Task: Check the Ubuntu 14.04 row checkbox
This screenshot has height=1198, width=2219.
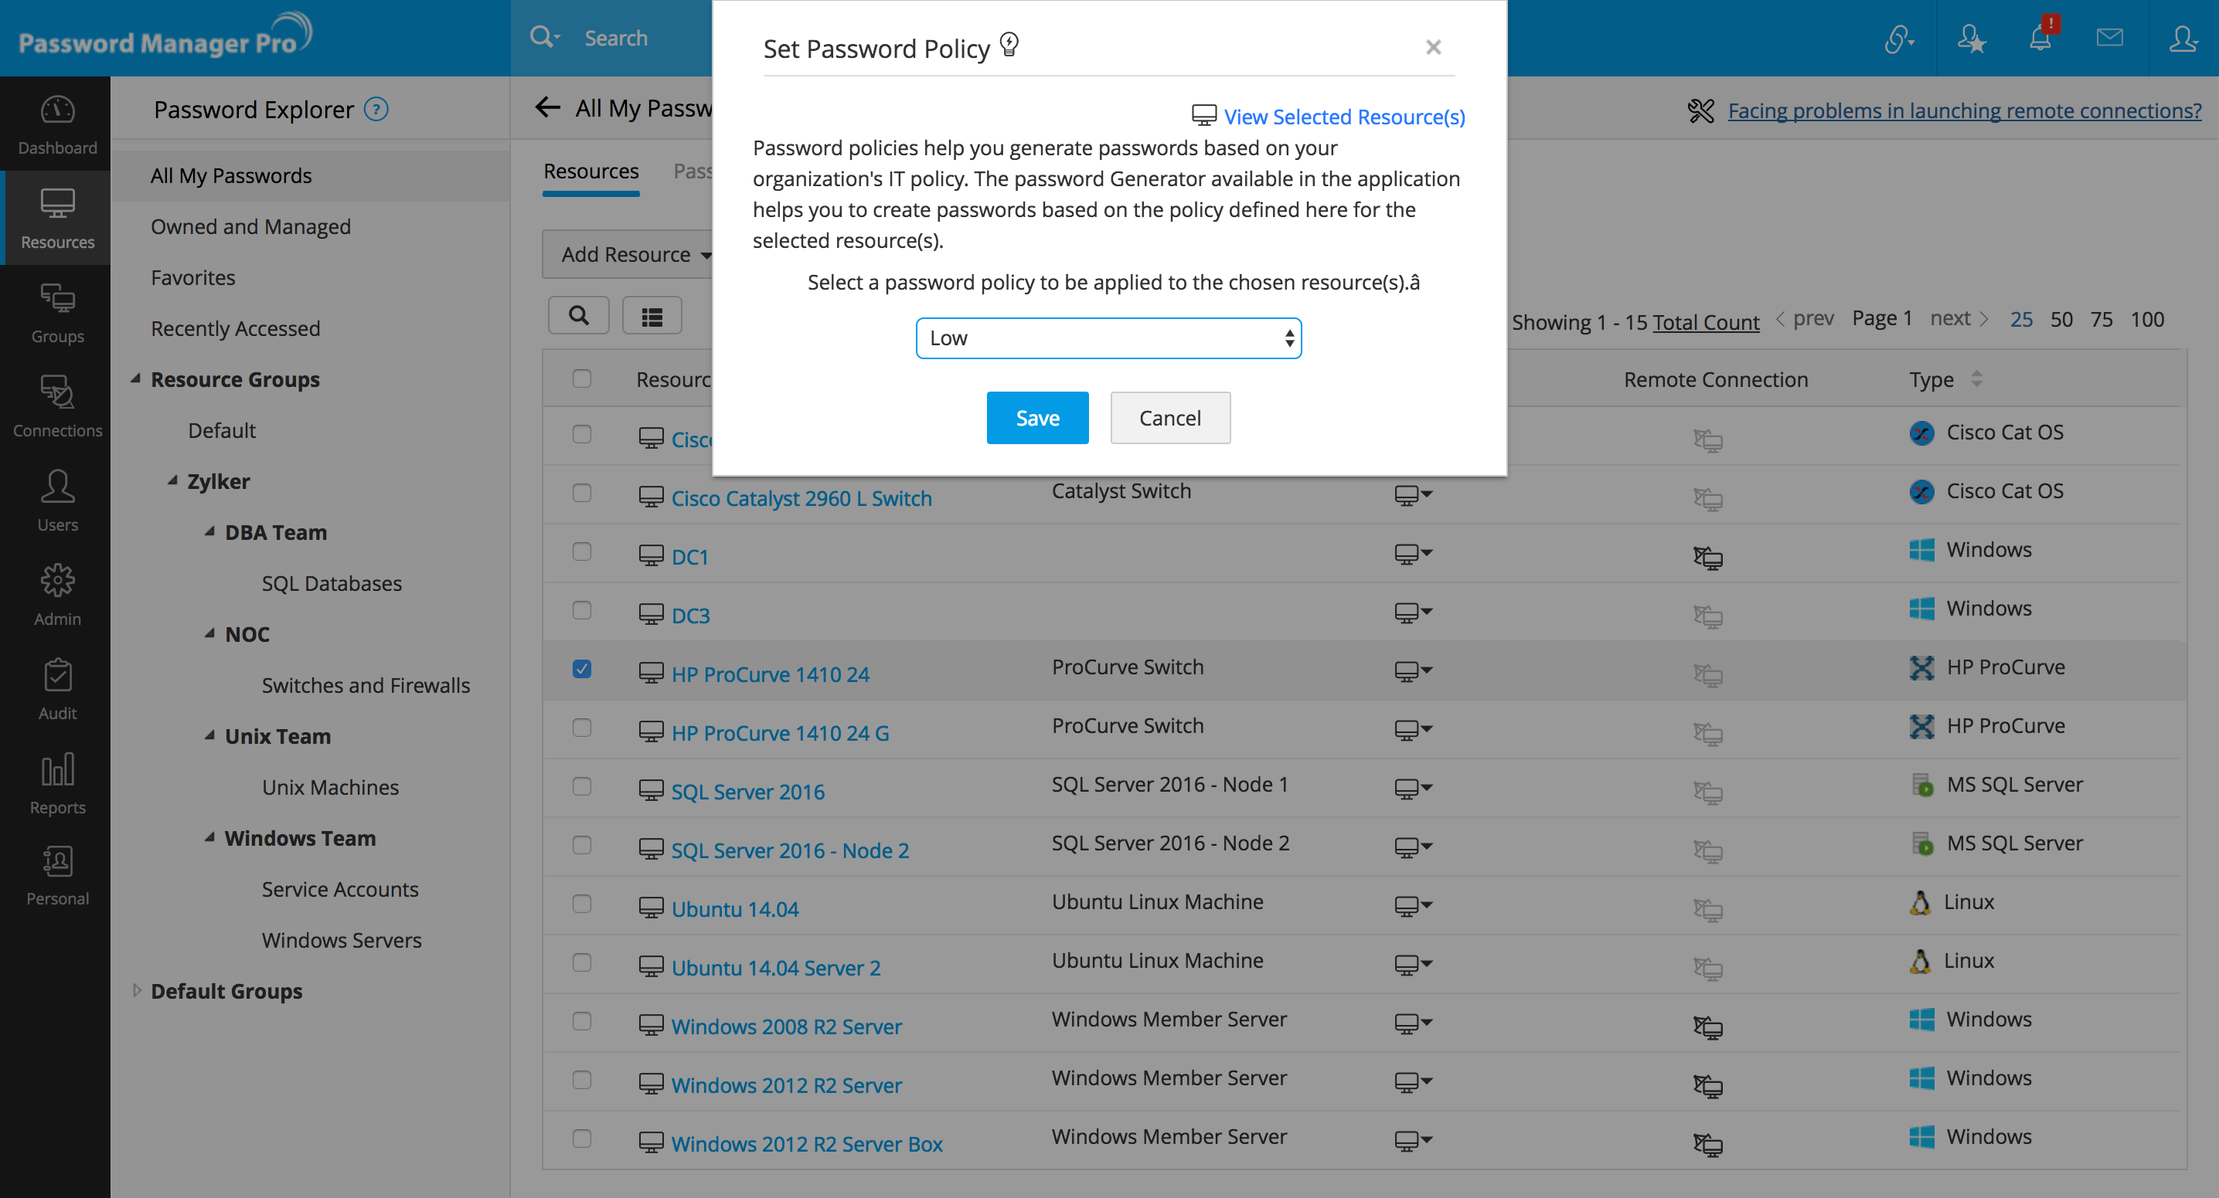Action: point(582,903)
